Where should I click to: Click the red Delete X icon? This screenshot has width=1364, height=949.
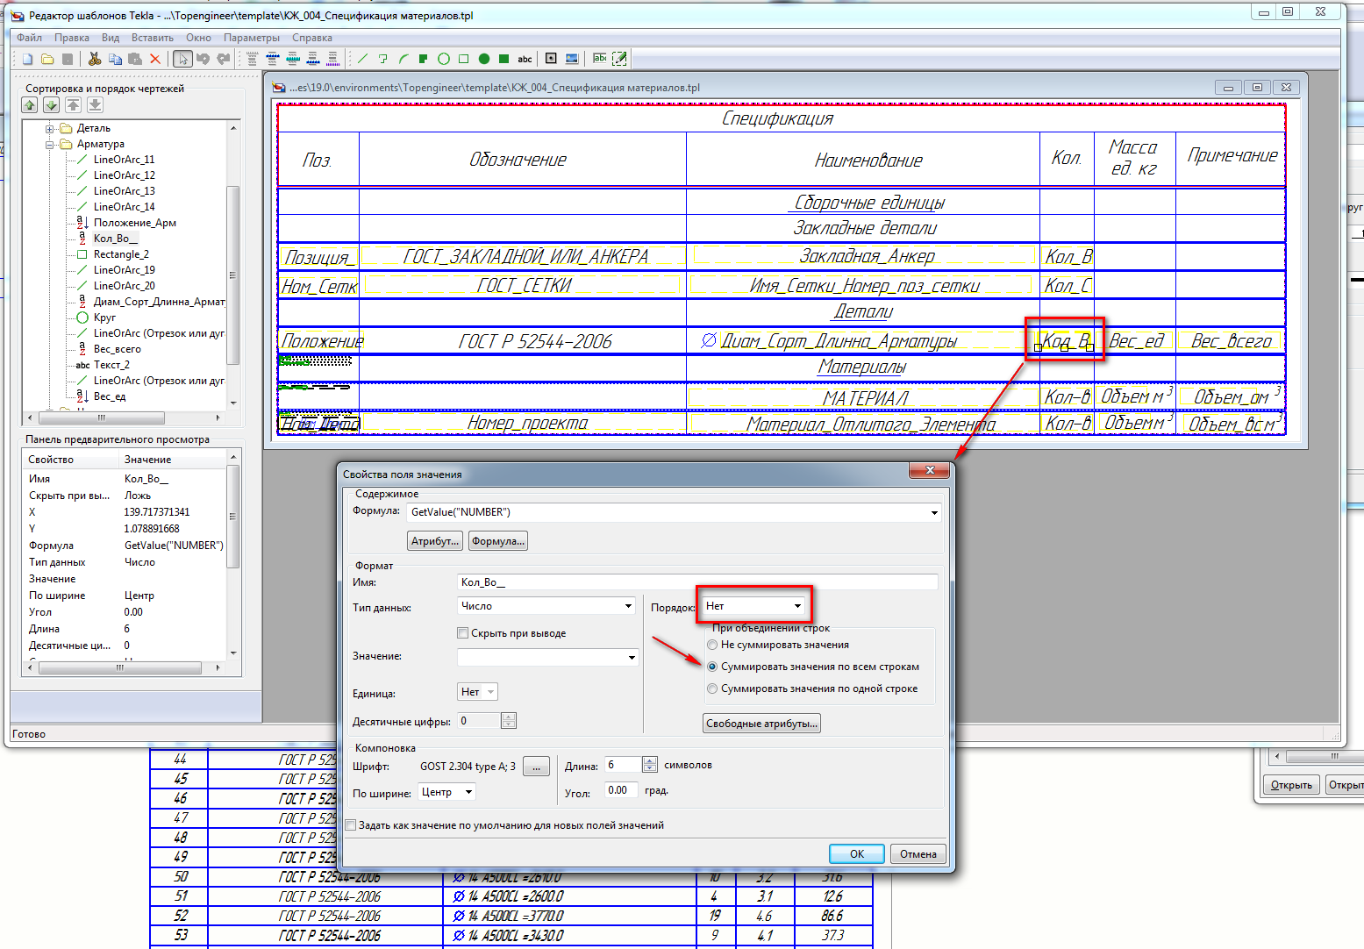pyautogui.click(x=155, y=59)
